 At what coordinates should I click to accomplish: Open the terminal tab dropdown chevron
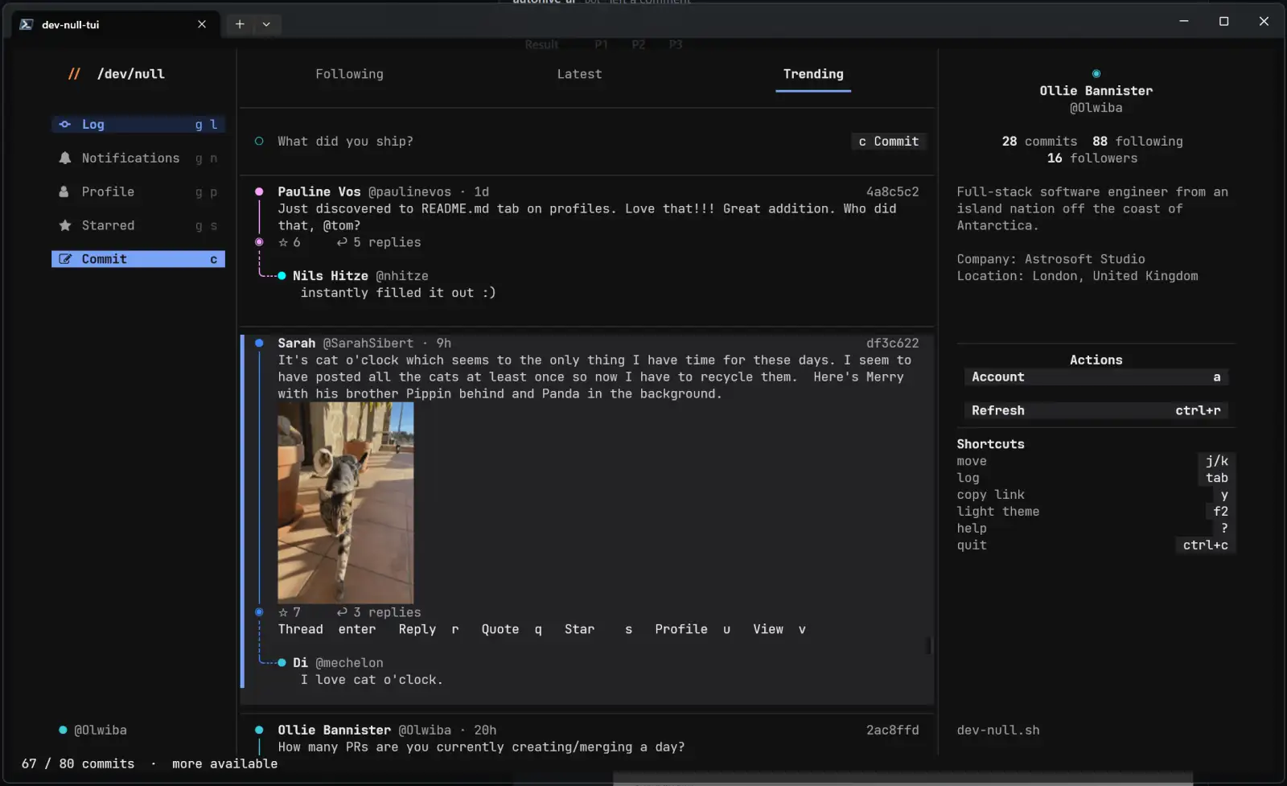[x=266, y=24]
